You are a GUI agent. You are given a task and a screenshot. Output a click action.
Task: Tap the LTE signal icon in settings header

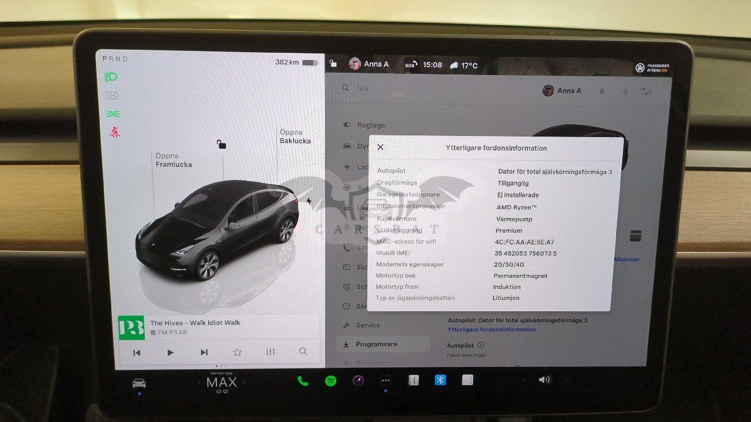tap(645, 91)
